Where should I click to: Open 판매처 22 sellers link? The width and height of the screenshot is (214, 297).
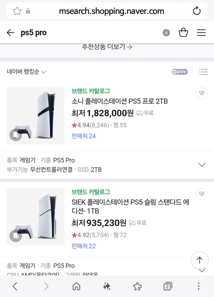[x=83, y=246]
